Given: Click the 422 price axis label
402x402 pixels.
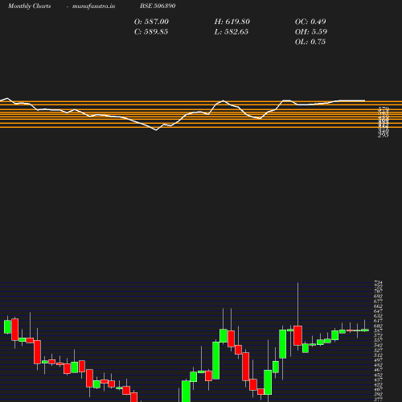Looking at the screenshot, I should [378, 384].
